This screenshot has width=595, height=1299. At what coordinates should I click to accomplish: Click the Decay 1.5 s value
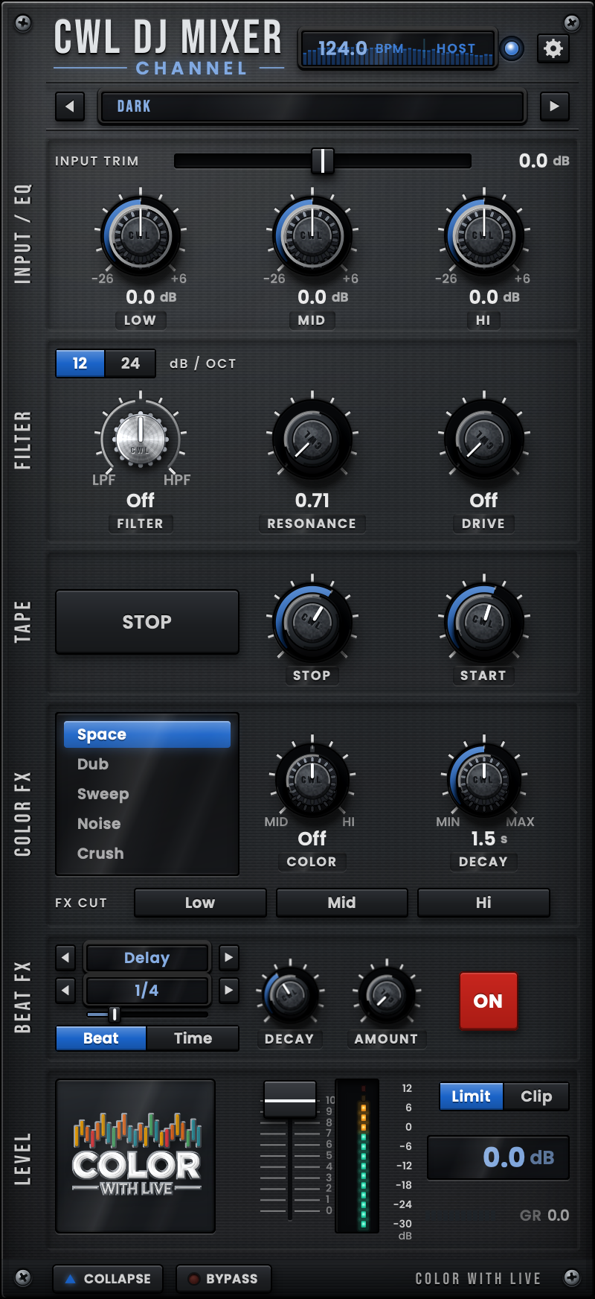tap(489, 839)
